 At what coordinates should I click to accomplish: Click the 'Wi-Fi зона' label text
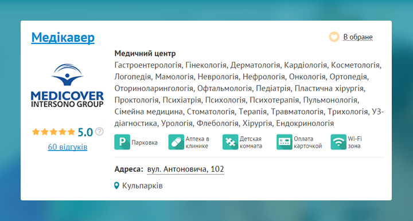355,142
